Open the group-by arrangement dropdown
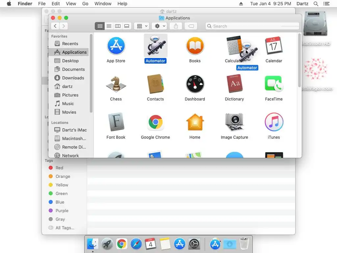 coord(142,26)
